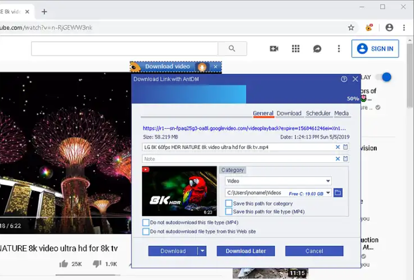414x280 pixels.
Task: Clear the Note field with its X
Action: (337, 159)
